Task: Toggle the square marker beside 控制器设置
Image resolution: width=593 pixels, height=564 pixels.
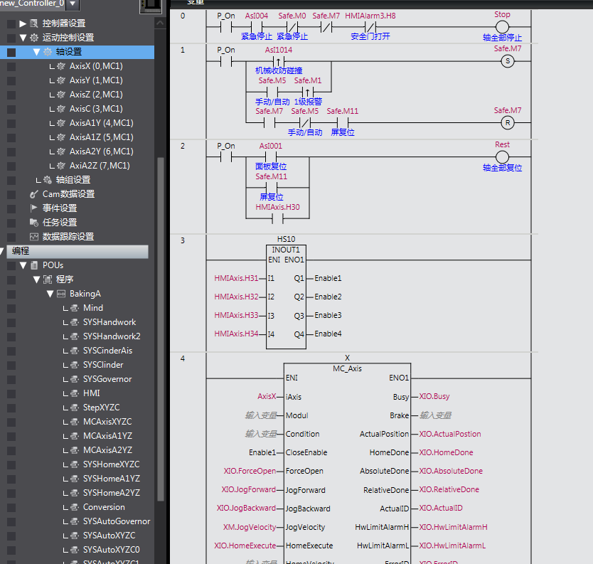Action: (11, 23)
